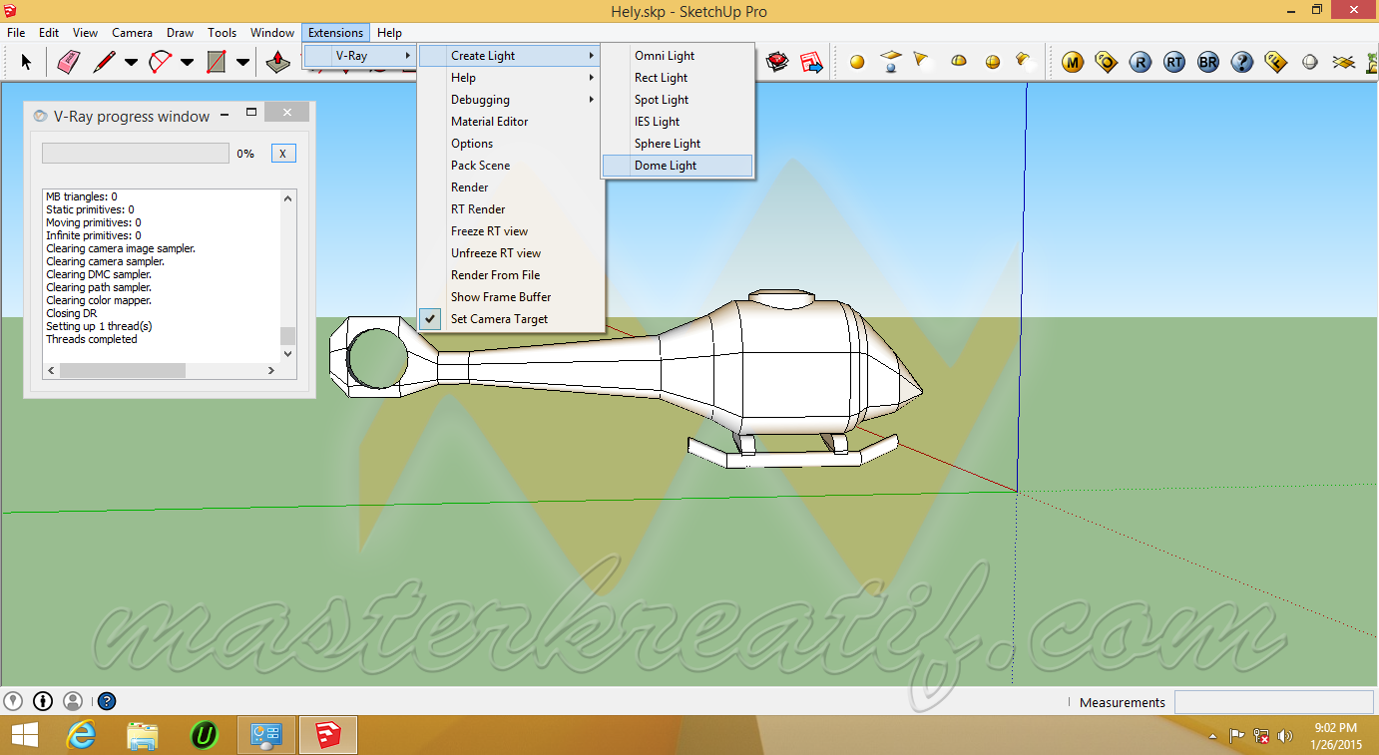Select the Eraser tool
1379x755 pixels.
click(68, 62)
